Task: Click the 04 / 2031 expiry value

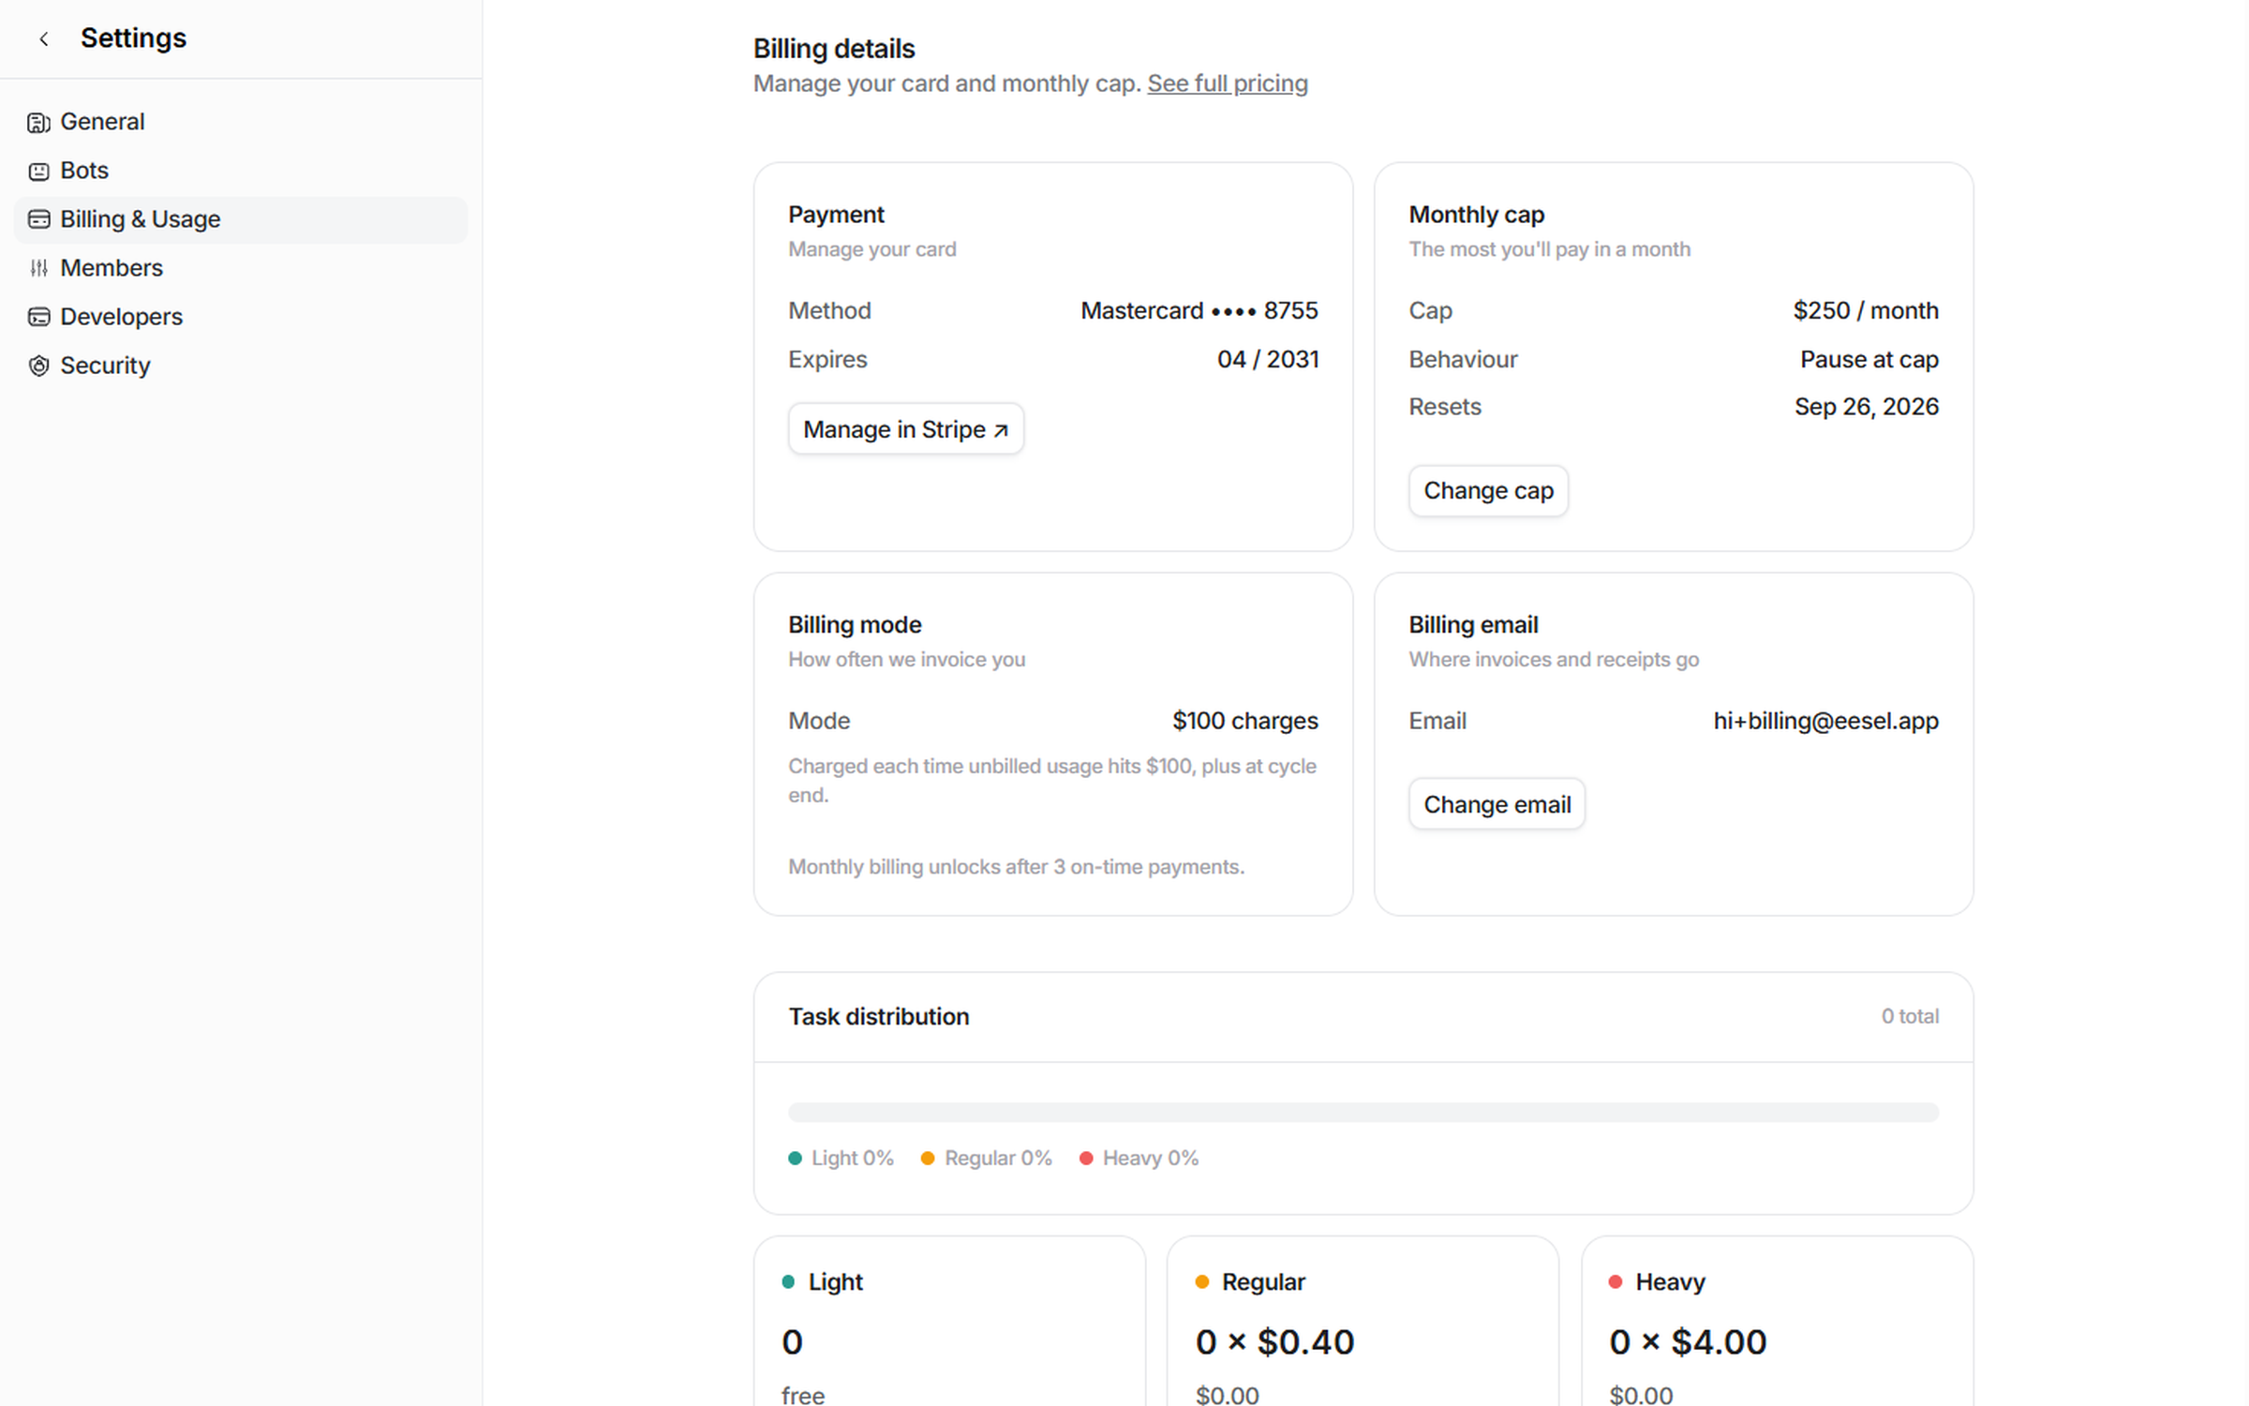Action: (1267, 359)
